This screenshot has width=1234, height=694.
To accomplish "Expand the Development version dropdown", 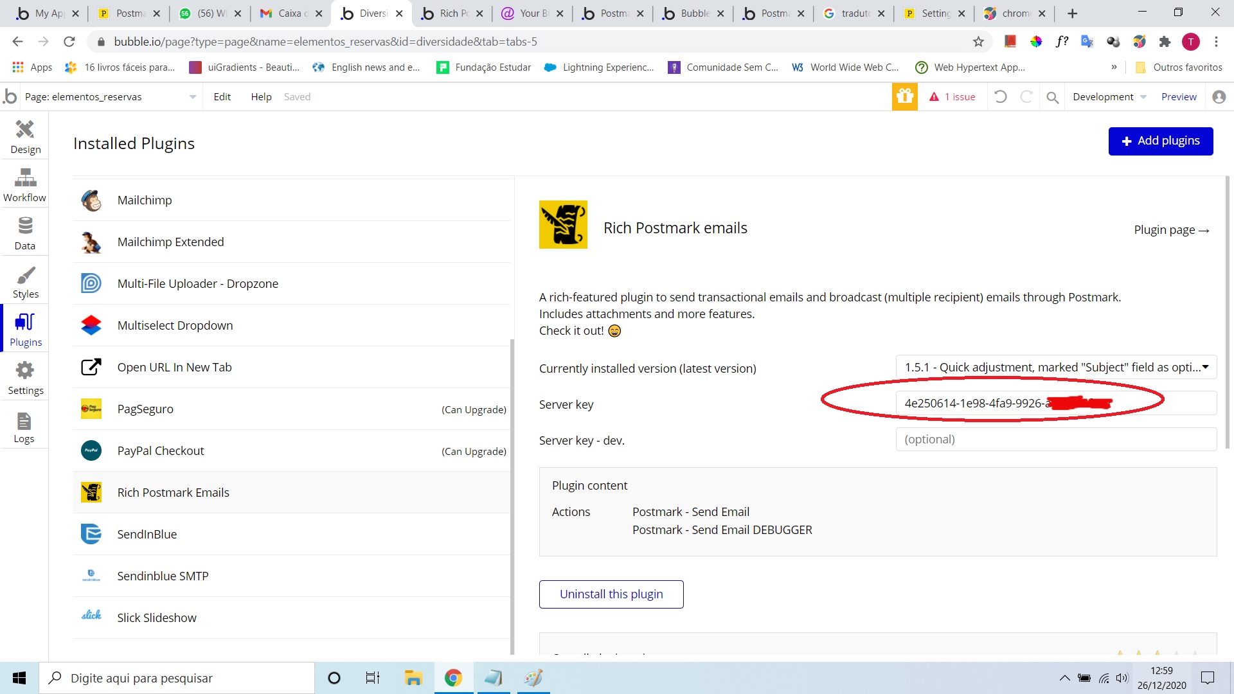I will [x=1109, y=96].
